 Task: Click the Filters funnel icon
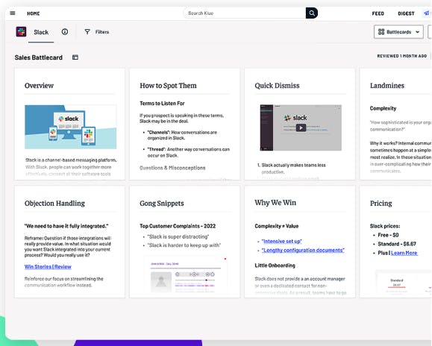(x=87, y=31)
